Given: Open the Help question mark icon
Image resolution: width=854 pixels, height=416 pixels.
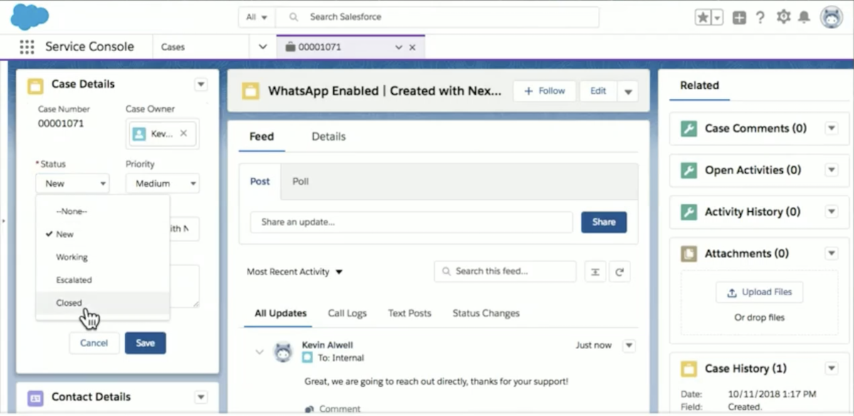Looking at the screenshot, I should click(x=761, y=18).
